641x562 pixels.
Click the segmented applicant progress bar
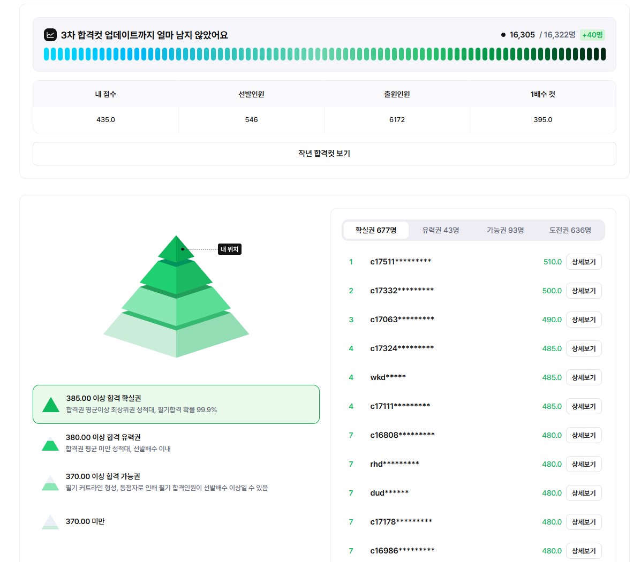[325, 55]
